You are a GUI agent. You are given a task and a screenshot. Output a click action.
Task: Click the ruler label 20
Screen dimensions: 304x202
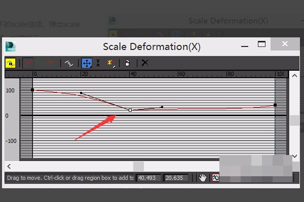[85, 74]
